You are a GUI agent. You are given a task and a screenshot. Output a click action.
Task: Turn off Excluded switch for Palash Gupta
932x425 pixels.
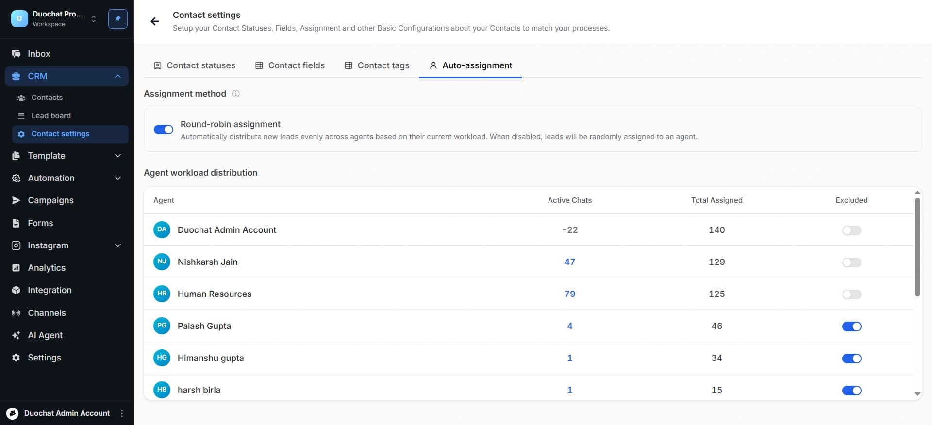tap(851, 327)
